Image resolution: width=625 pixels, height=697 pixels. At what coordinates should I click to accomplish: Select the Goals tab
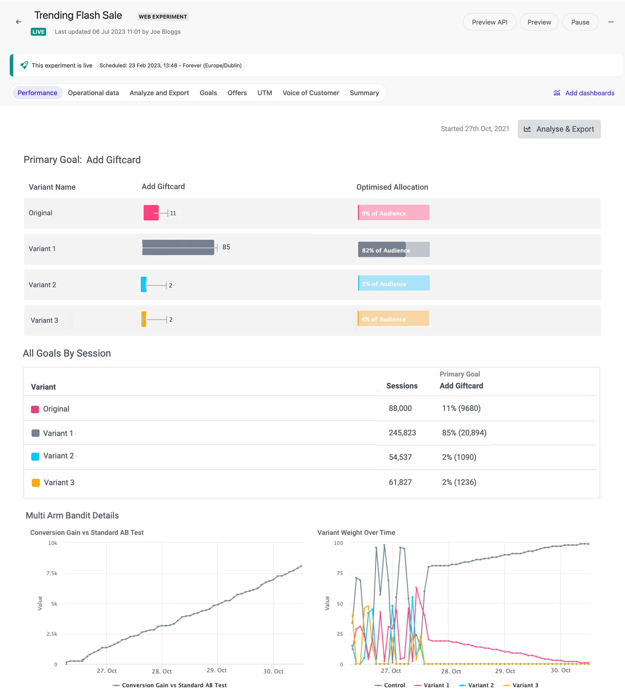(208, 93)
